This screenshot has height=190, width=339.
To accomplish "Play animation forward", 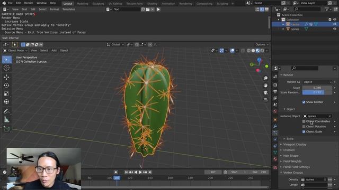I will [x=140, y=172].
